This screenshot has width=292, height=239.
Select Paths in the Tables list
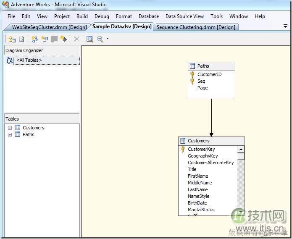[28, 134]
